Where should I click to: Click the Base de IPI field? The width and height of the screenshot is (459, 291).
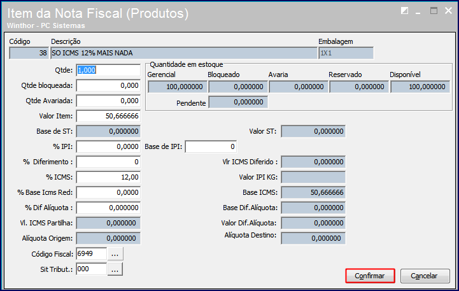211,146
